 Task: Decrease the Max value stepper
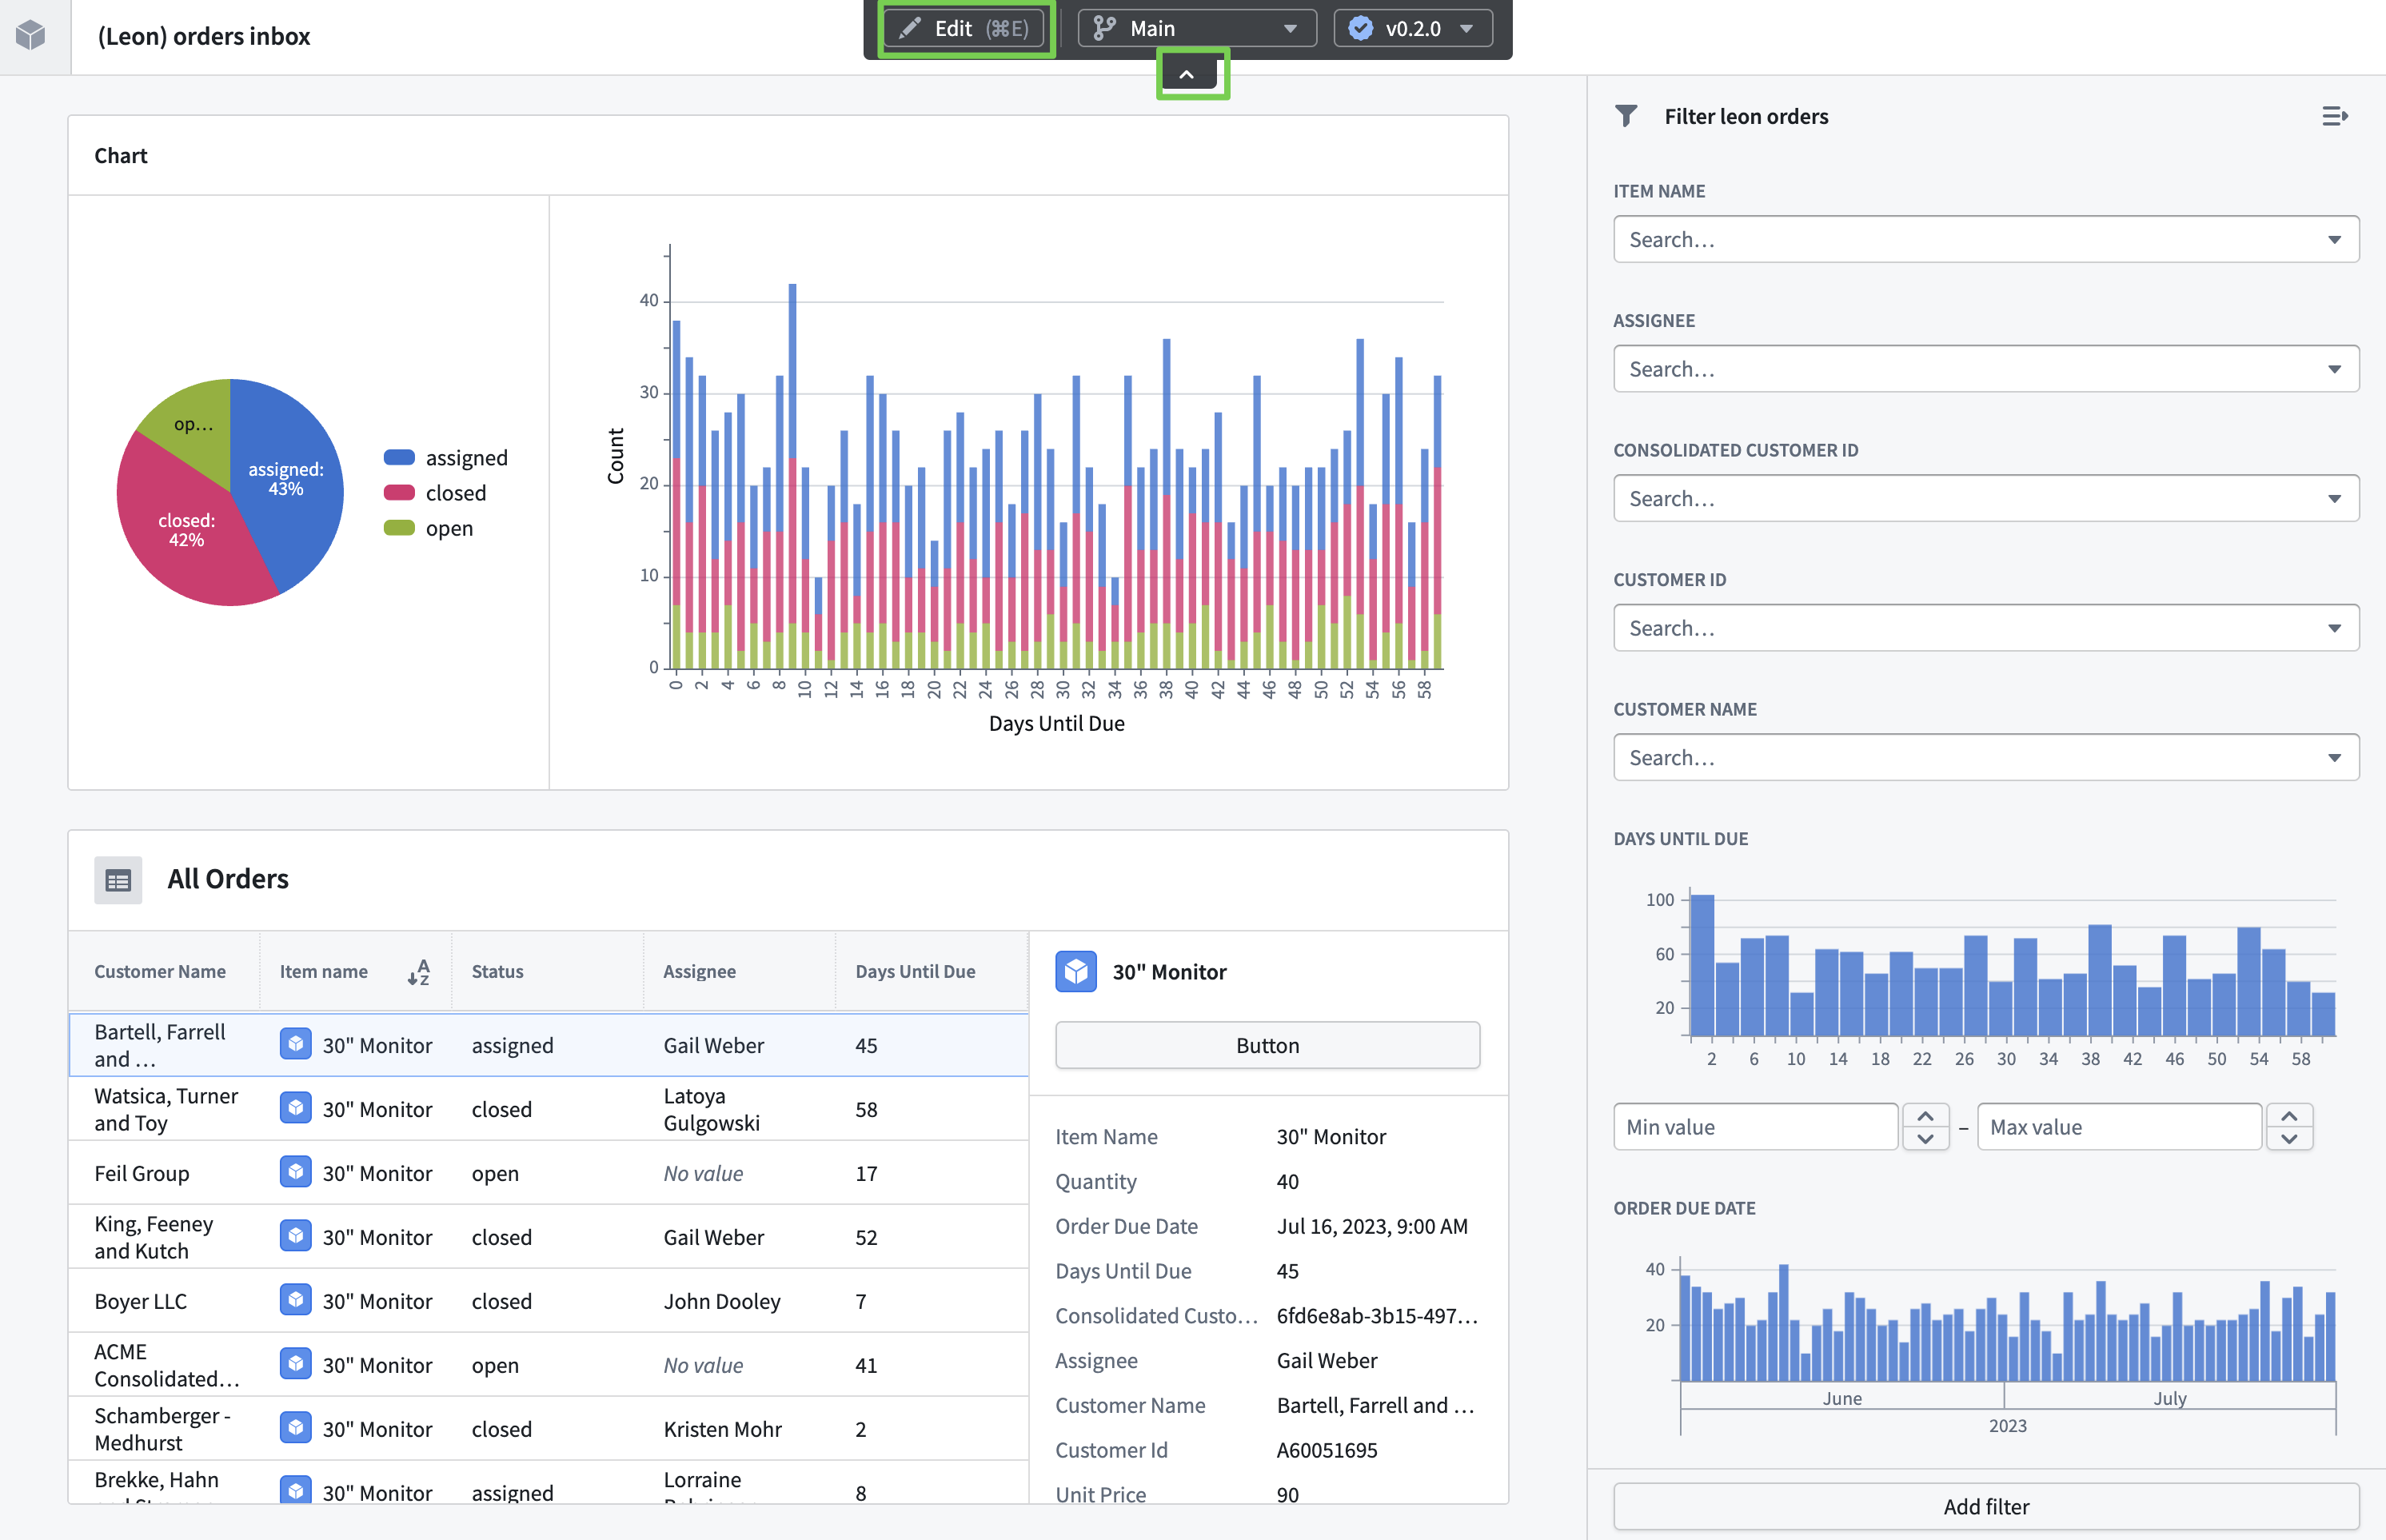2289,1138
